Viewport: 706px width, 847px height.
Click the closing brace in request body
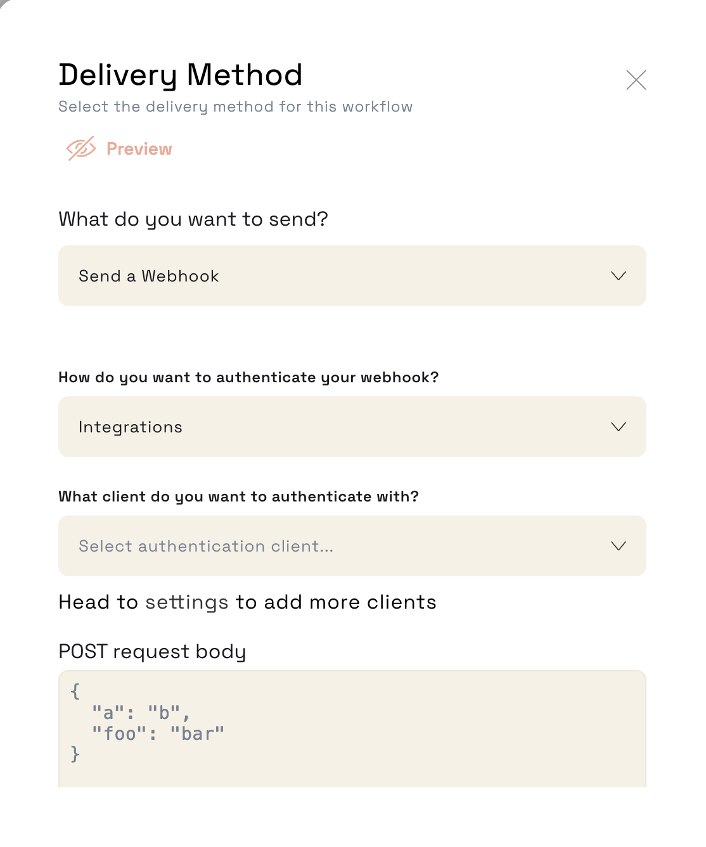[75, 754]
